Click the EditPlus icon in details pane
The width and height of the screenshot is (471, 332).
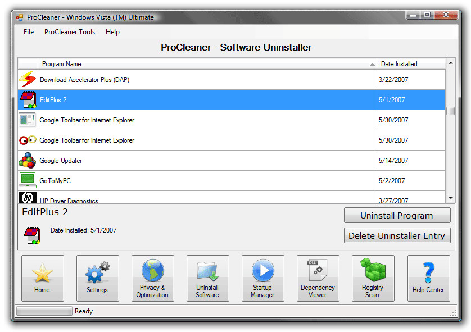pos(32,235)
